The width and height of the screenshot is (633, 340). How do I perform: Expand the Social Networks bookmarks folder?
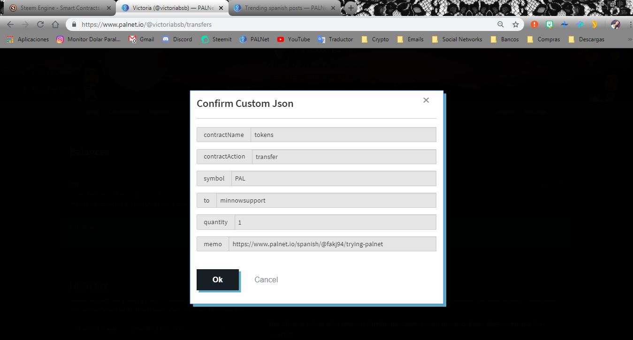pyautogui.click(x=457, y=39)
